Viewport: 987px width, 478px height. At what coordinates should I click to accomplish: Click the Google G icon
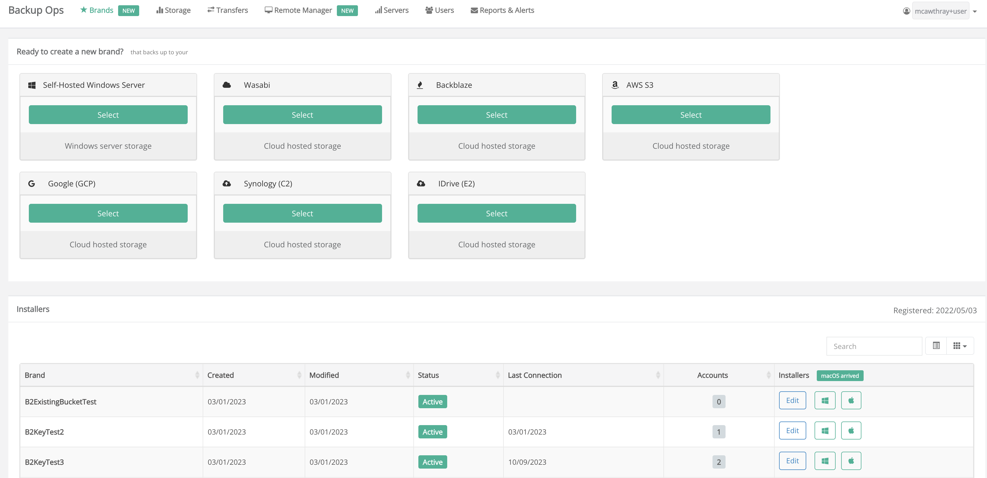31,184
